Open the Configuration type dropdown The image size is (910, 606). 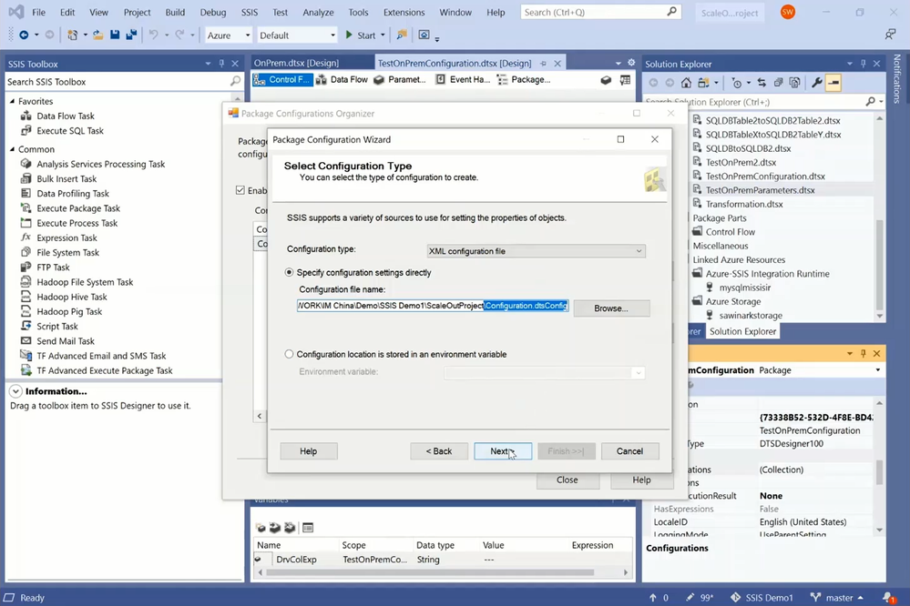(x=536, y=251)
